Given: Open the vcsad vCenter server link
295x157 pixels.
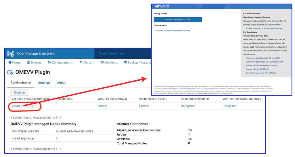Looking at the screenshot, I should click(22, 106).
